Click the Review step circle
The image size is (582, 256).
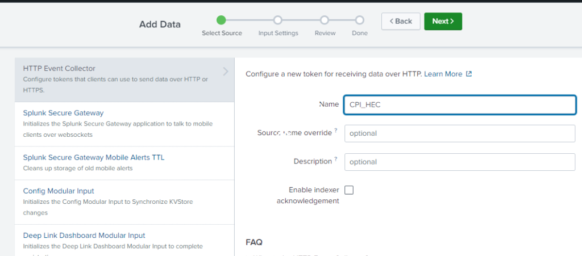pyautogui.click(x=325, y=20)
